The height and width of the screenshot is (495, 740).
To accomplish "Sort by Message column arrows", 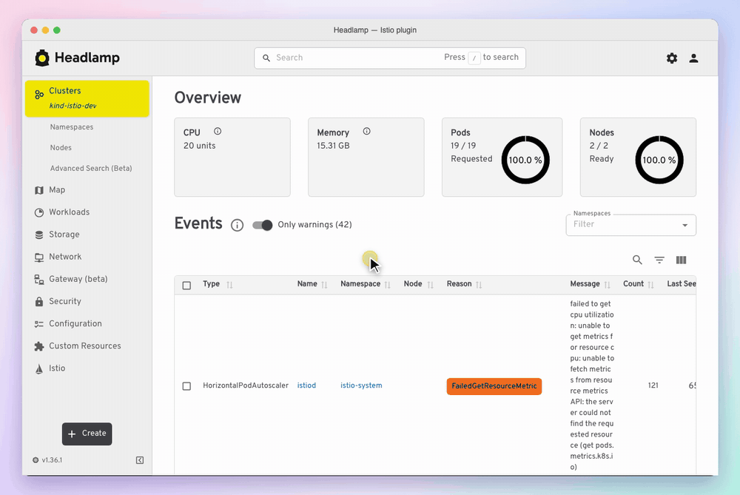I will pyautogui.click(x=607, y=285).
